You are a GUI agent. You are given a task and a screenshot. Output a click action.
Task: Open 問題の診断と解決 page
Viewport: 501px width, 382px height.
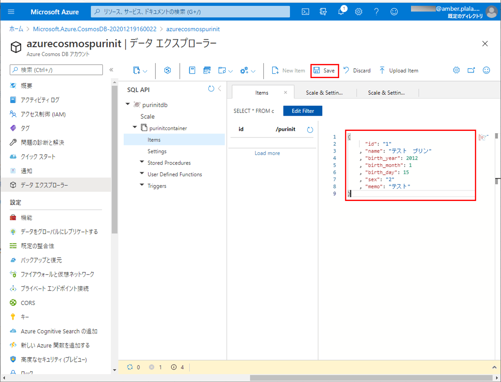click(43, 142)
